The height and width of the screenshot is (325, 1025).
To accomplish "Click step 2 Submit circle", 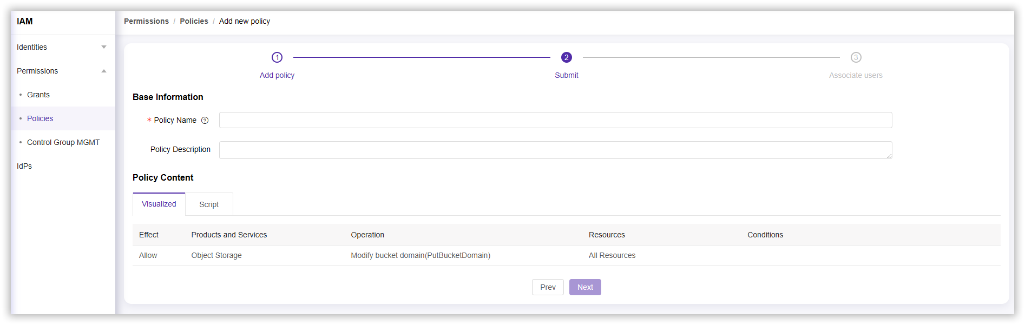I will coord(566,57).
